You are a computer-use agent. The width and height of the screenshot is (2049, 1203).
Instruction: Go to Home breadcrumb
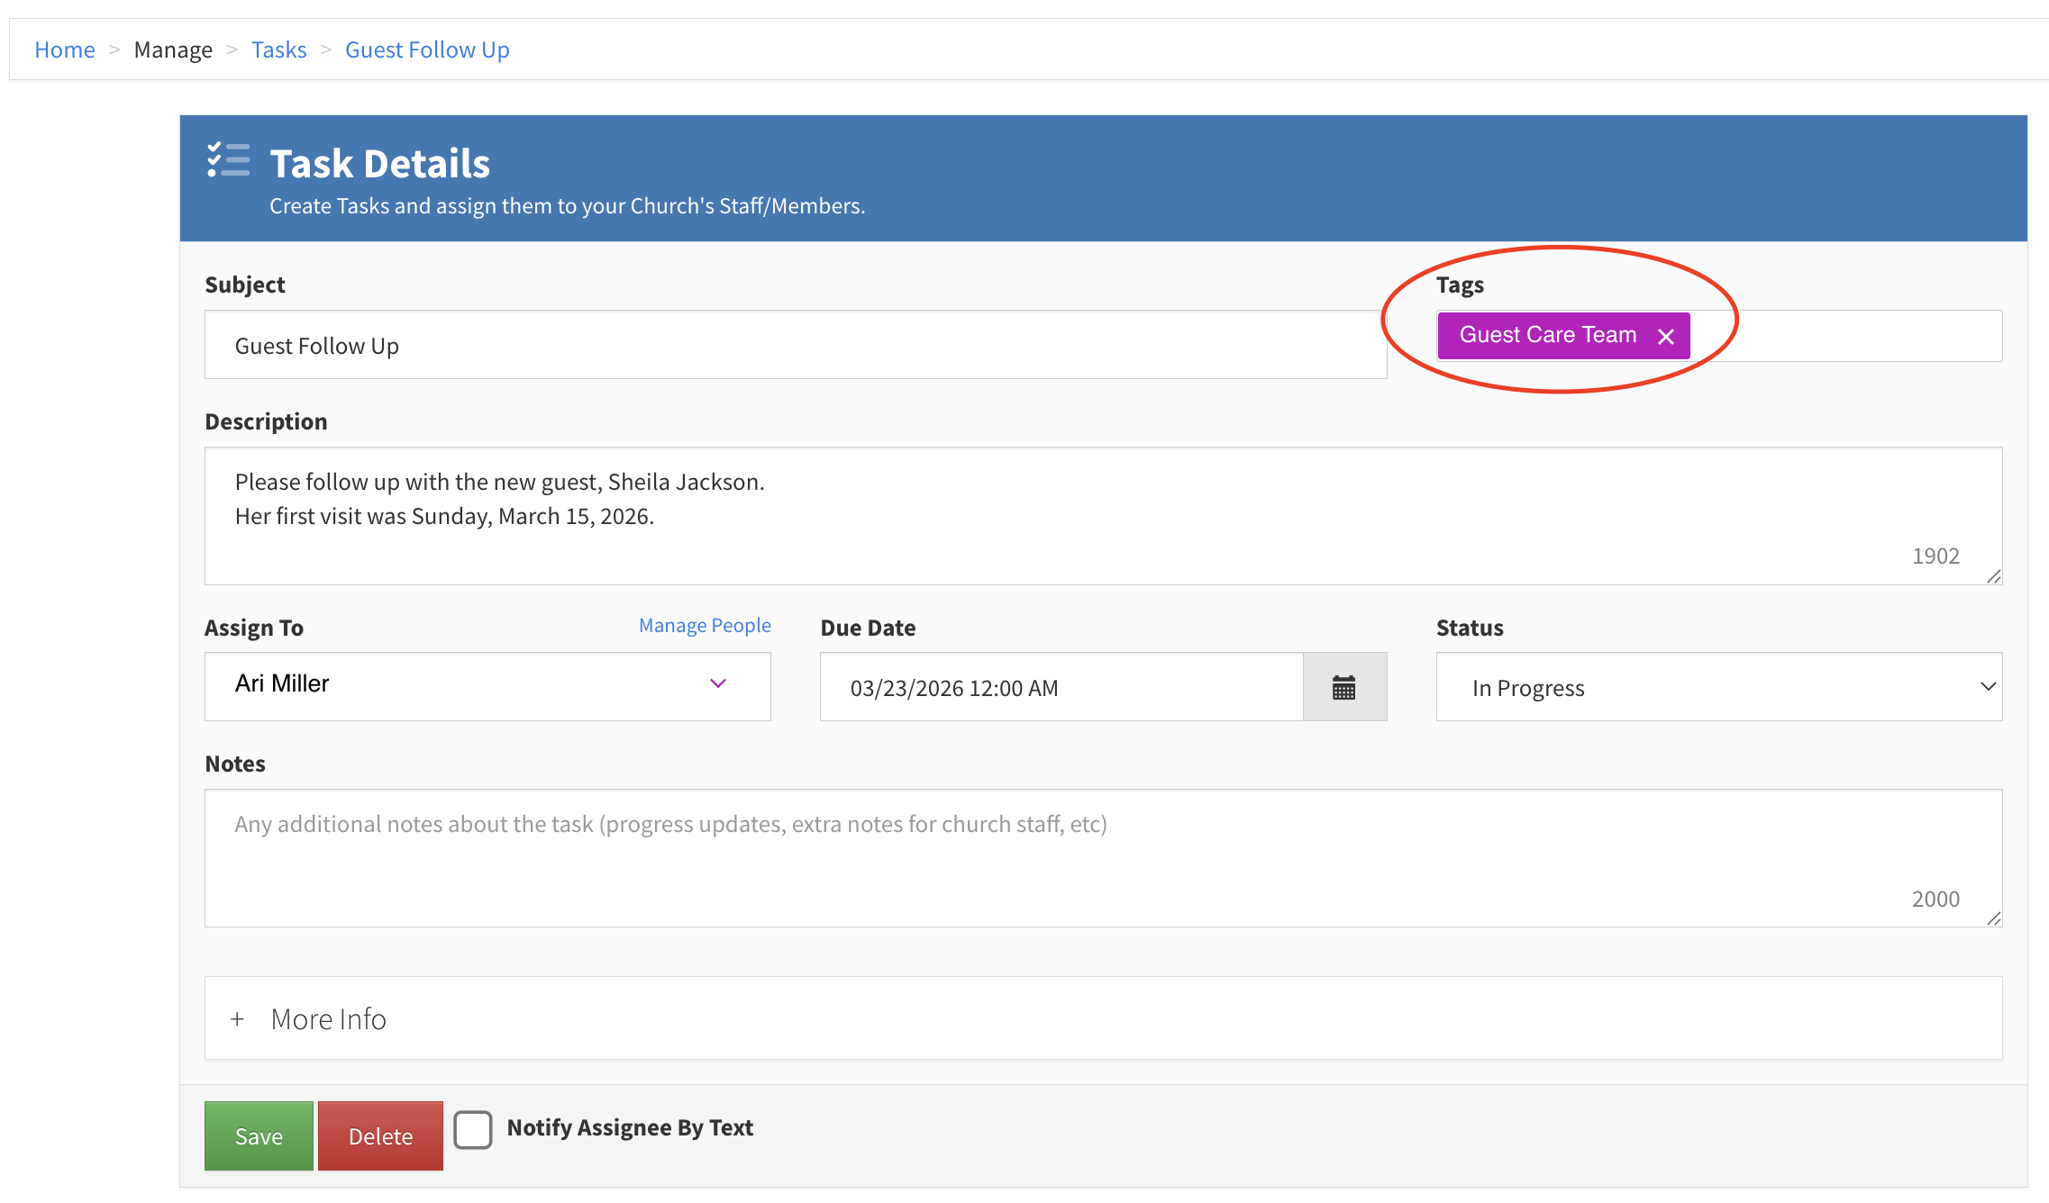click(64, 50)
